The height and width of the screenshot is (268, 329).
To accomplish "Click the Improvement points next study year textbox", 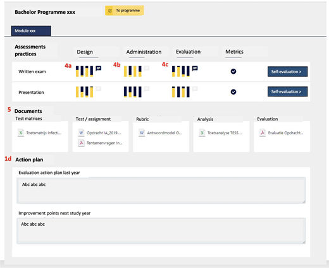I will coord(161,231).
